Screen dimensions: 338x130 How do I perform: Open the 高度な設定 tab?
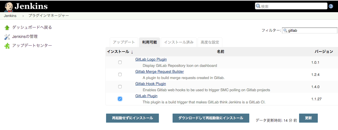pyautogui.click(x=210, y=42)
